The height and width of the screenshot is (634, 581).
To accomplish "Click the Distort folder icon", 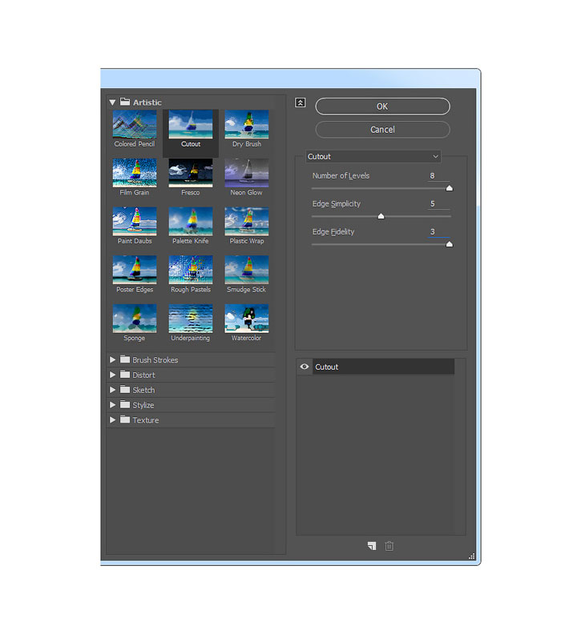I will (x=125, y=375).
